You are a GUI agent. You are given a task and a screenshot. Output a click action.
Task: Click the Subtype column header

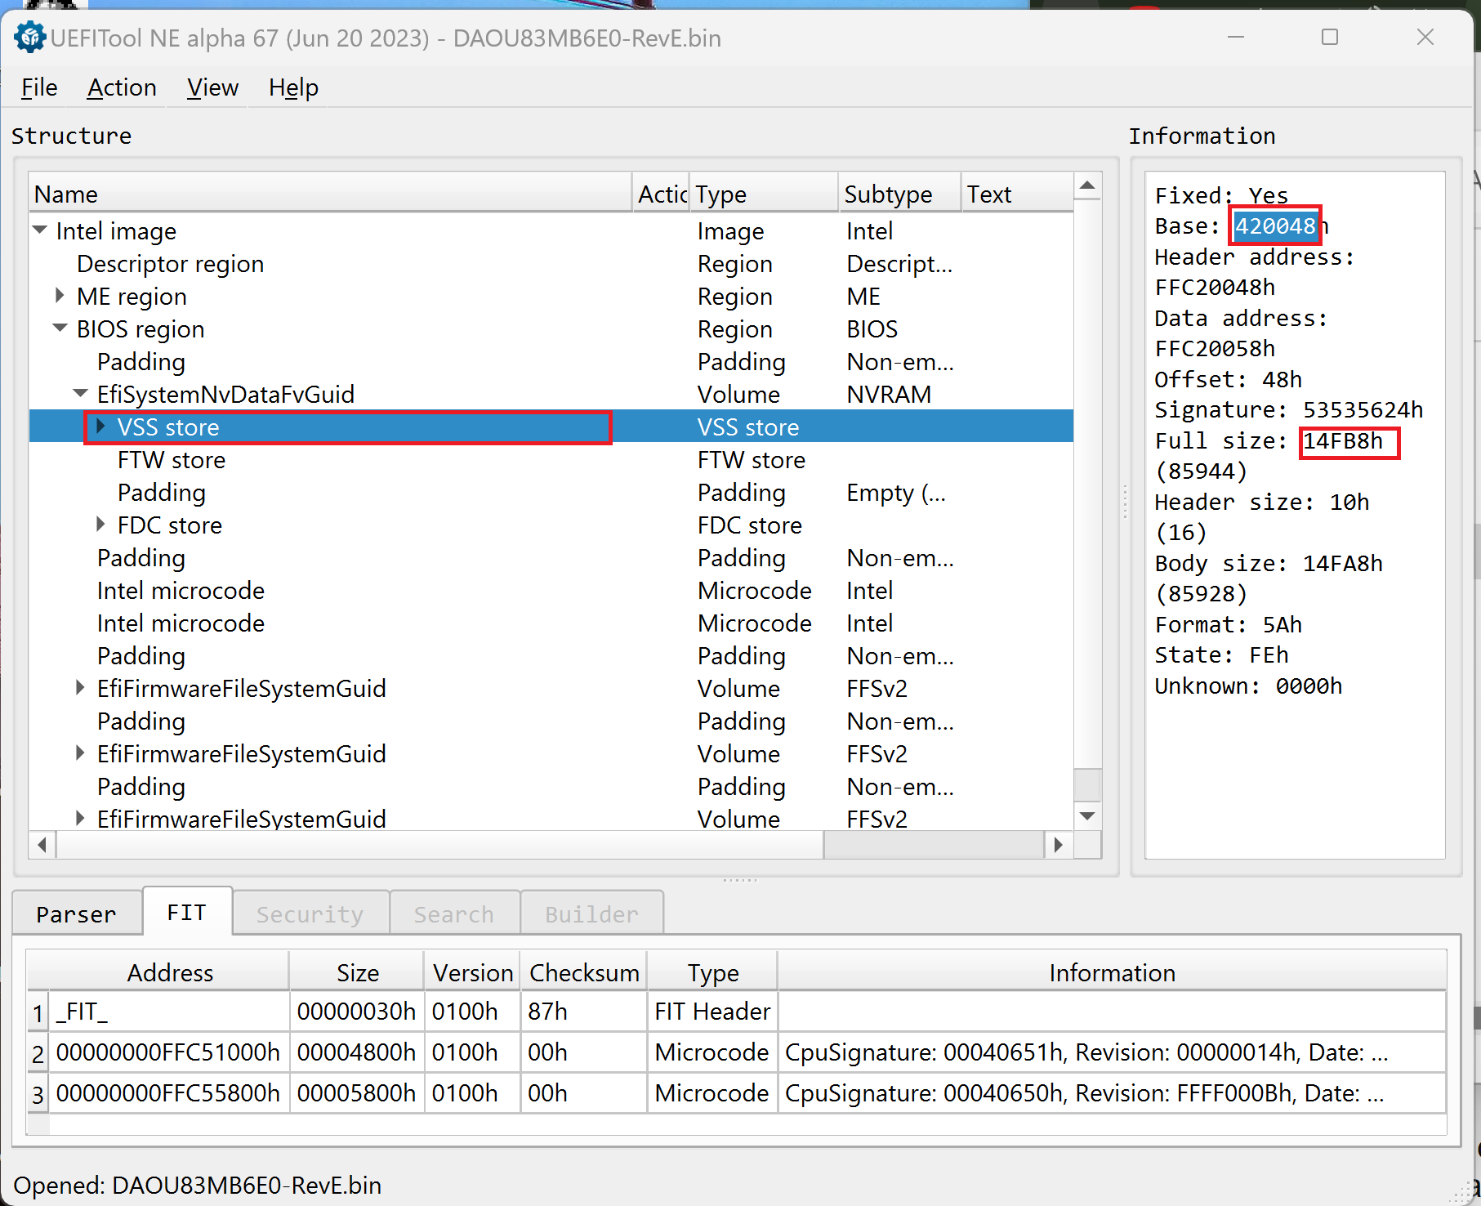(x=888, y=194)
